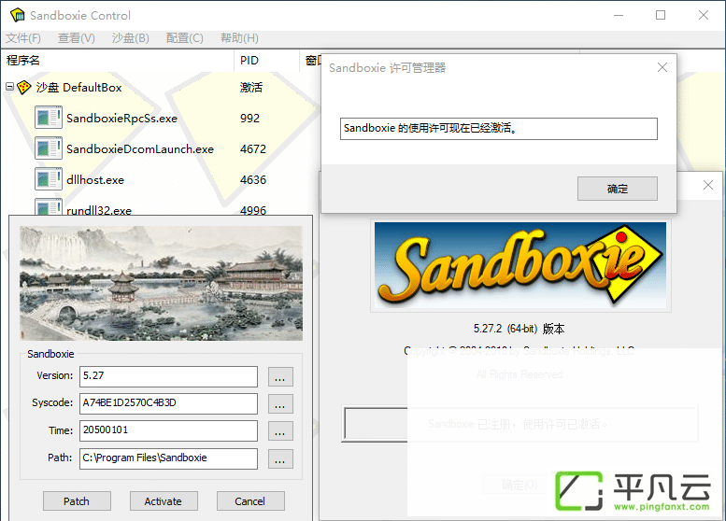The width and height of the screenshot is (726, 521).
Task: Click the SandboxieDcomLaunch.exe process icon
Action: pyautogui.click(x=49, y=148)
